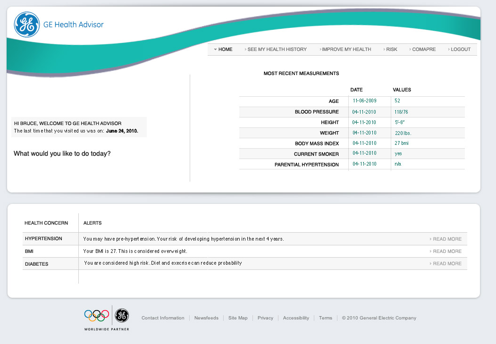
Task: Open the IMPROVE MY HEALTH tab
Action: click(346, 49)
